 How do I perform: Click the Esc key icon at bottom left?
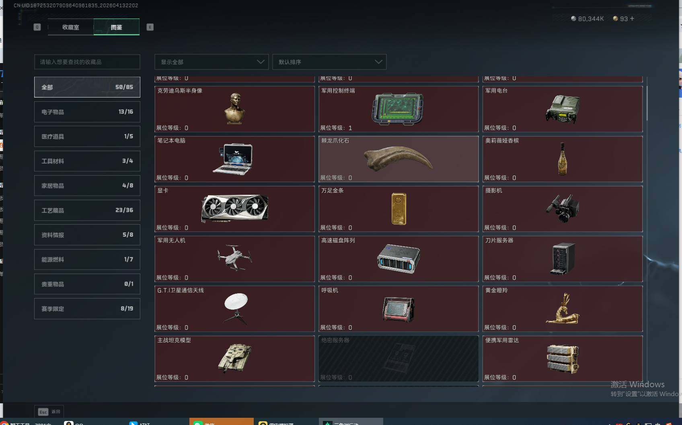43,412
